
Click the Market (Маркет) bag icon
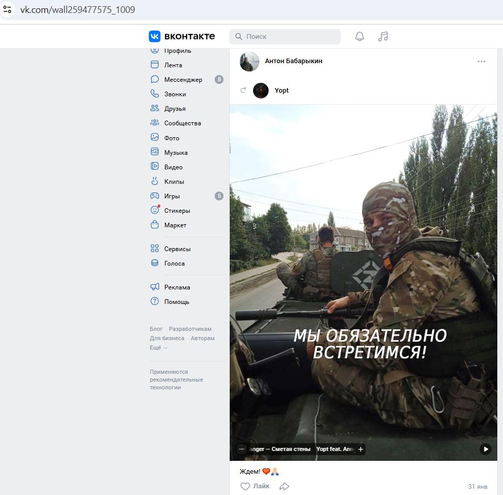[x=155, y=225]
